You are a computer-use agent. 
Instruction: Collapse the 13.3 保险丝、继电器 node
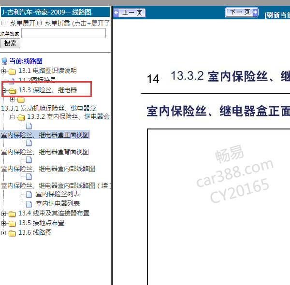coord(3,90)
